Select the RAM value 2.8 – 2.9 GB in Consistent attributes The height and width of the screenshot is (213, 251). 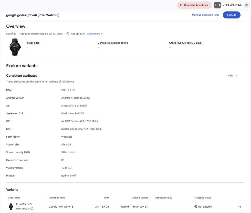point(68,90)
